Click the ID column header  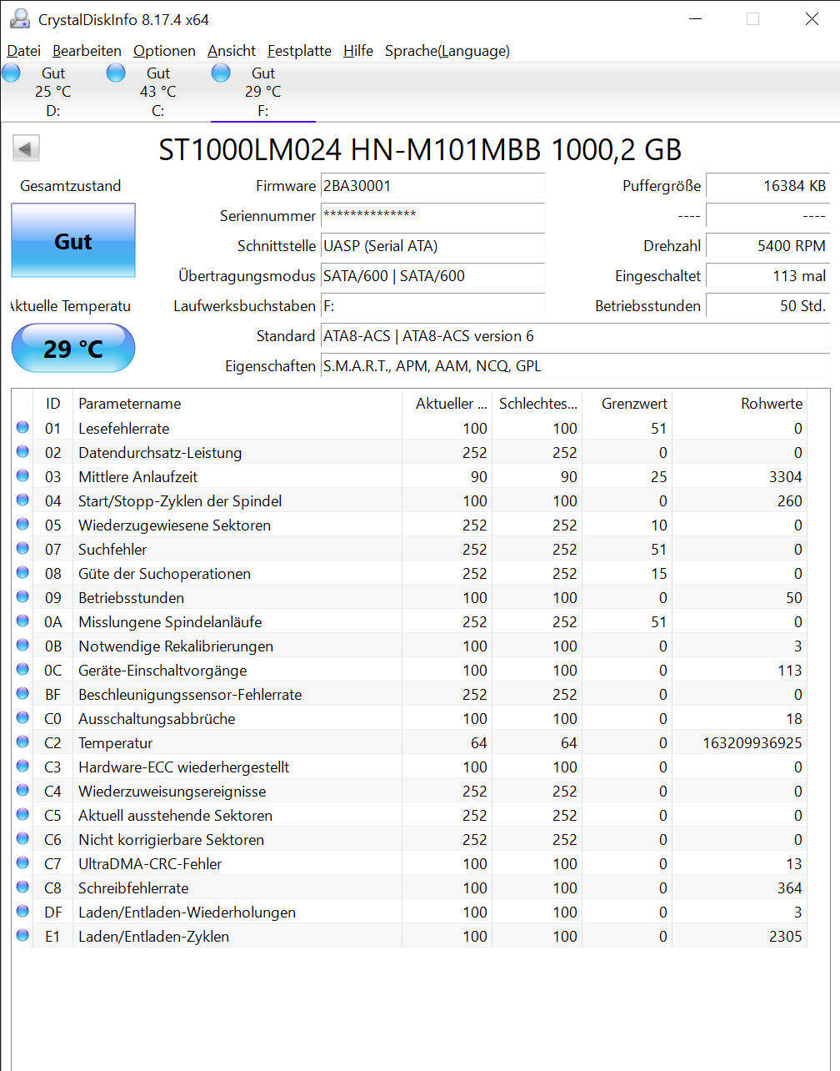tap(53, 404)
